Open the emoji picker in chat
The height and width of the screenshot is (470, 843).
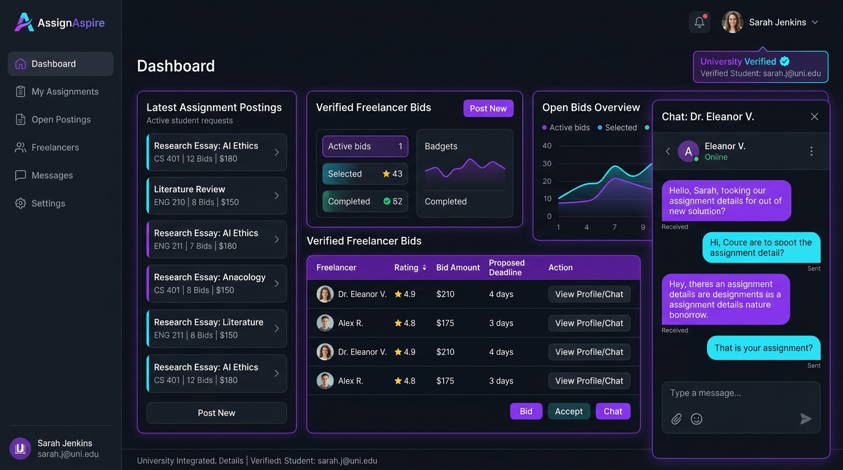click(696, 419)
